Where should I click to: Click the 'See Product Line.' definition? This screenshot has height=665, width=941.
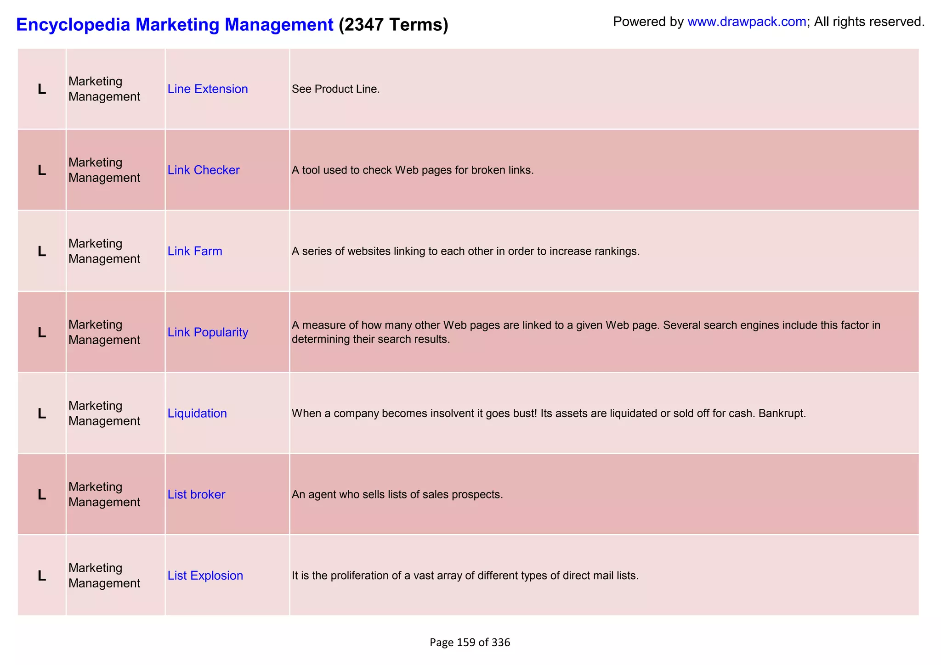(x=336, y=89)
